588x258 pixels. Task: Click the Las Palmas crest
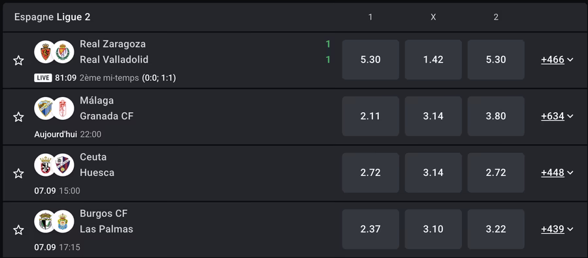click(x=63, y=222)
